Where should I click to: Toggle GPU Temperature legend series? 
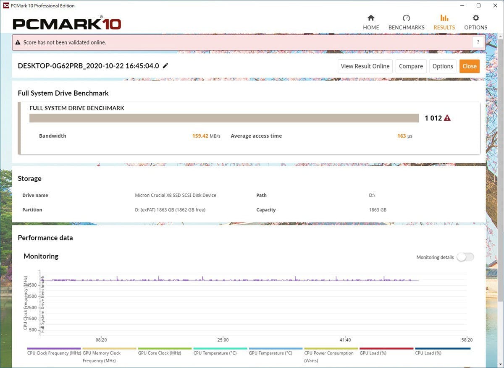tap(276, 352)
